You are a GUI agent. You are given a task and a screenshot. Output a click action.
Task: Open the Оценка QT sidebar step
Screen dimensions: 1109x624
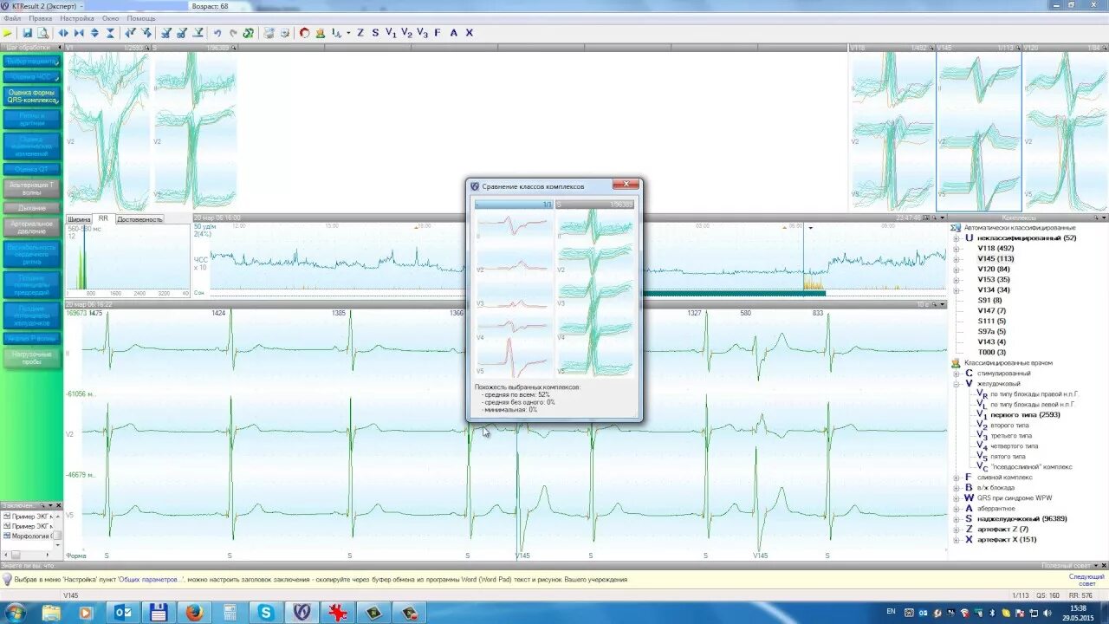click(32, 170)
